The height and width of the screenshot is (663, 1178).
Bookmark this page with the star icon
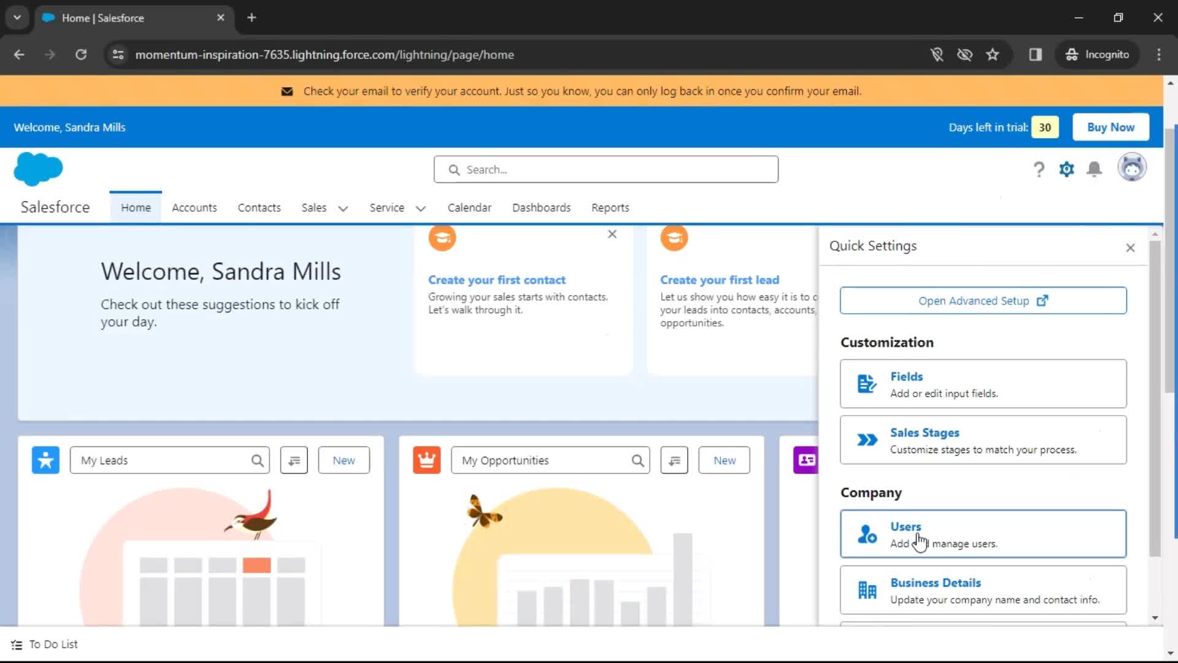coord(992,55)
